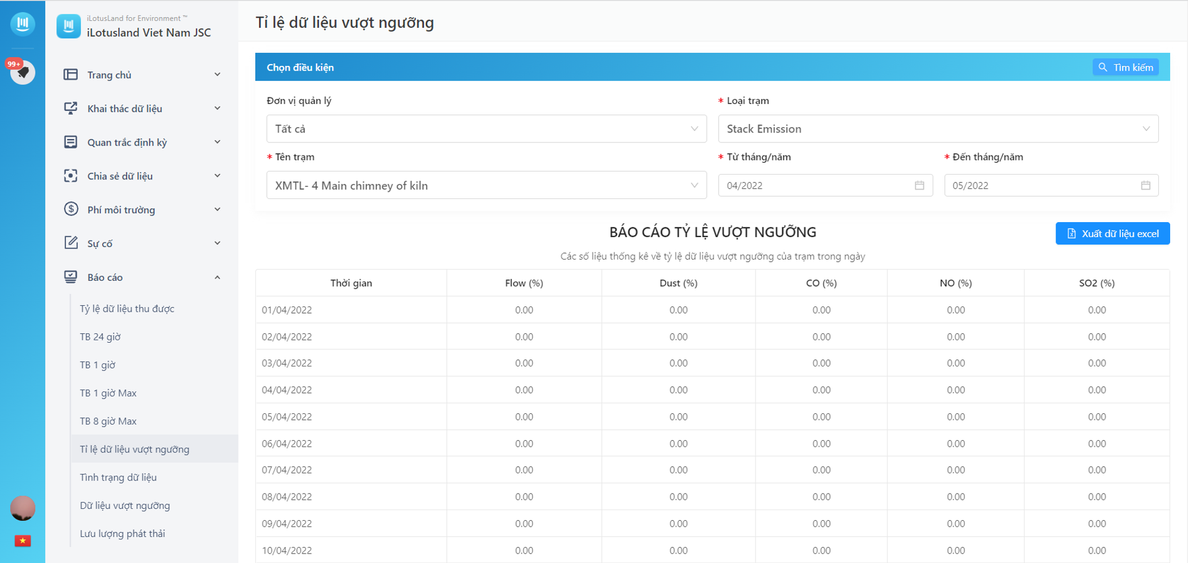
Task: Expand Trang chủ chevron
Action: [x=217, y=74]
